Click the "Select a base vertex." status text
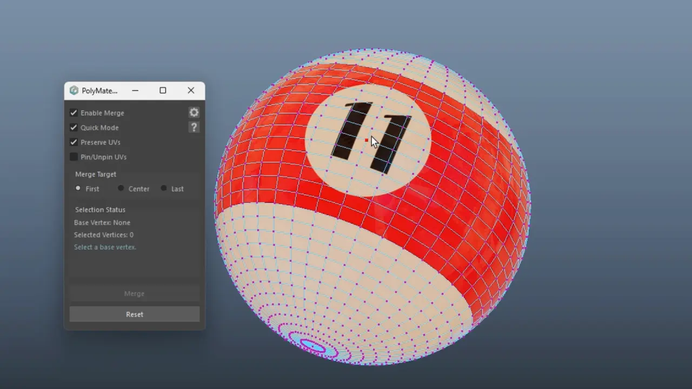The width and height of the screenshot is (692, 389). pos(105,247)
